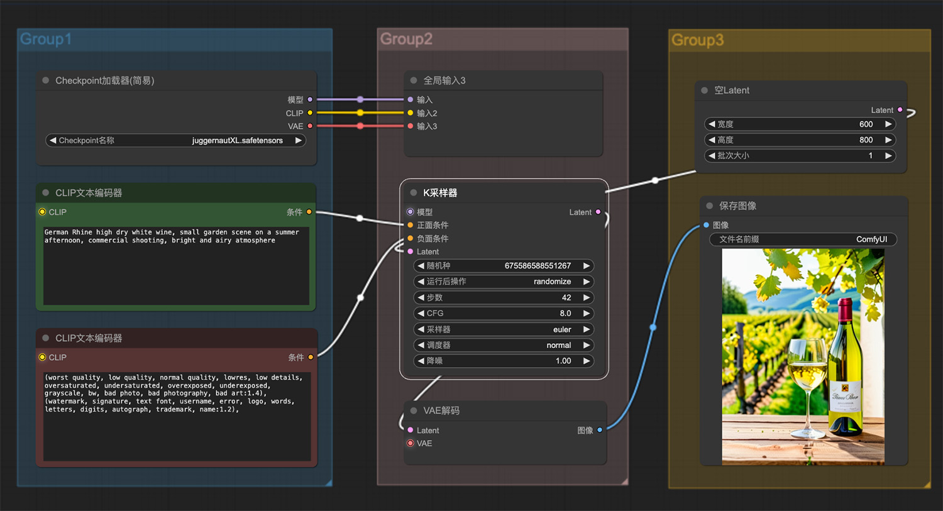Click CLIP input port of red text encoder
This screenshot has height=511, width=943.
(x=42, y=357)
